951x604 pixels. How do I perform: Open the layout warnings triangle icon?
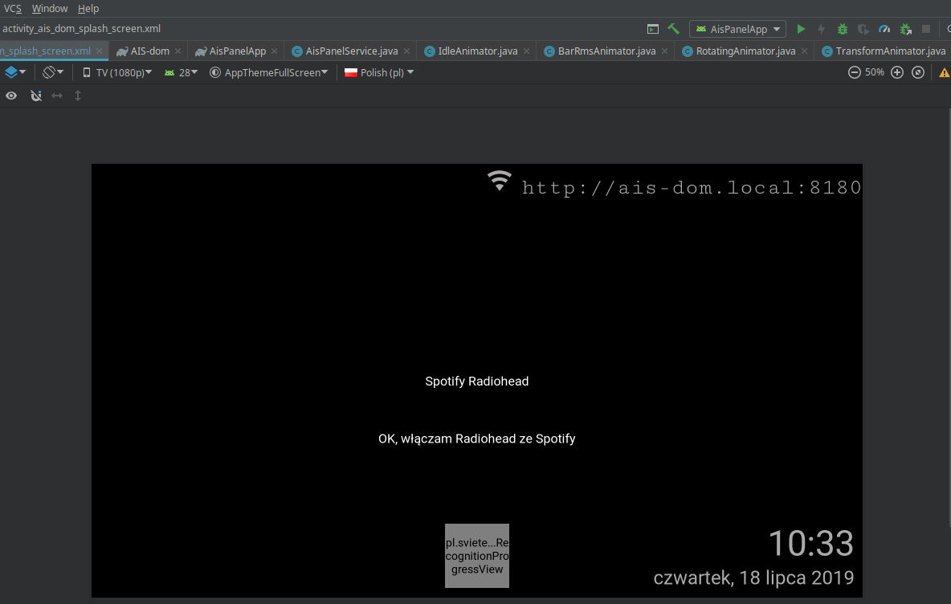pos(945,73)
